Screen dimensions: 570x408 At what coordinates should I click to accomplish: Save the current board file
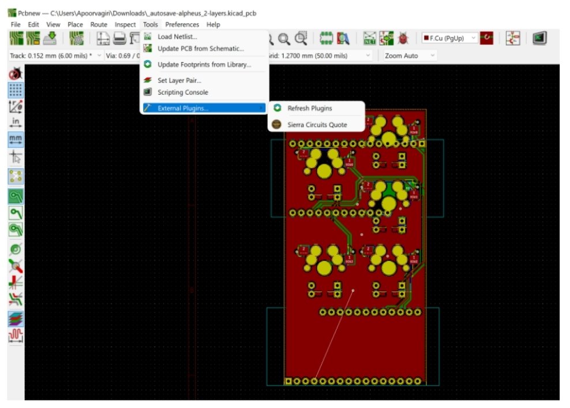click(x=51, y=39)
